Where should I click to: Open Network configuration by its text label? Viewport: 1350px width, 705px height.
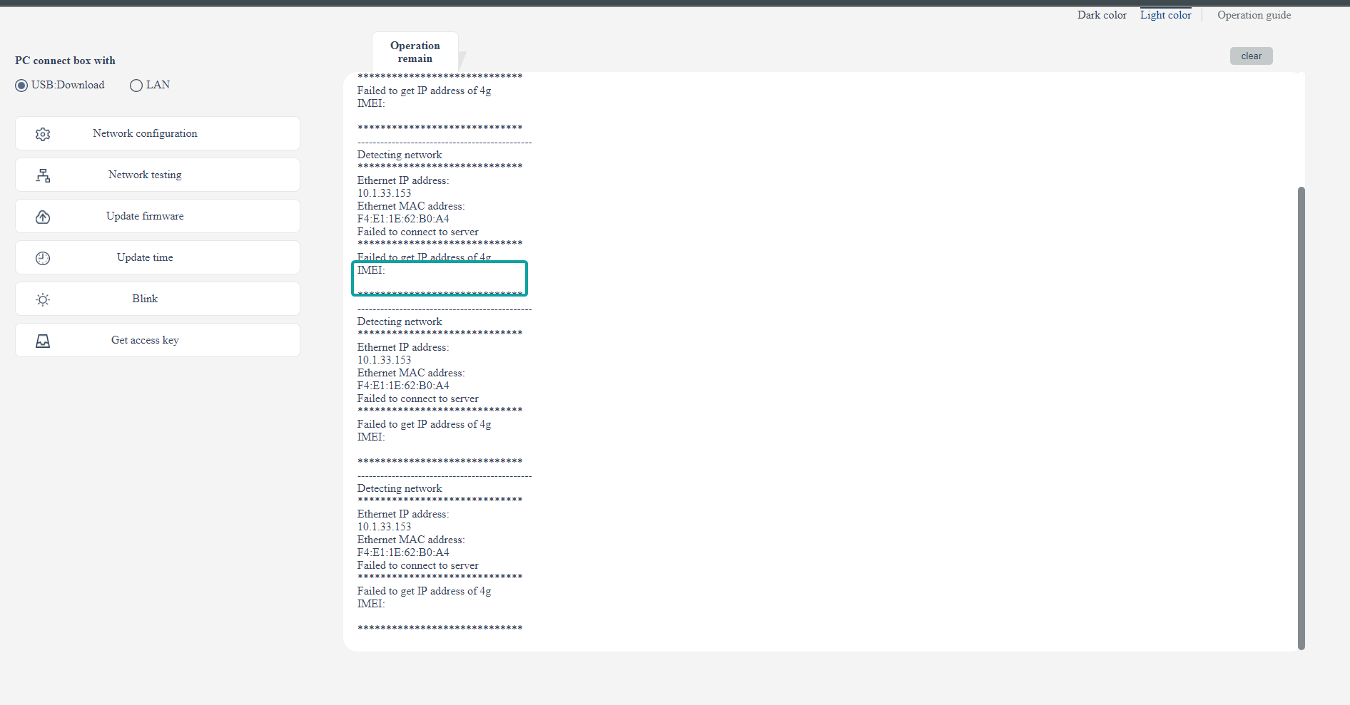click(145, 133)
